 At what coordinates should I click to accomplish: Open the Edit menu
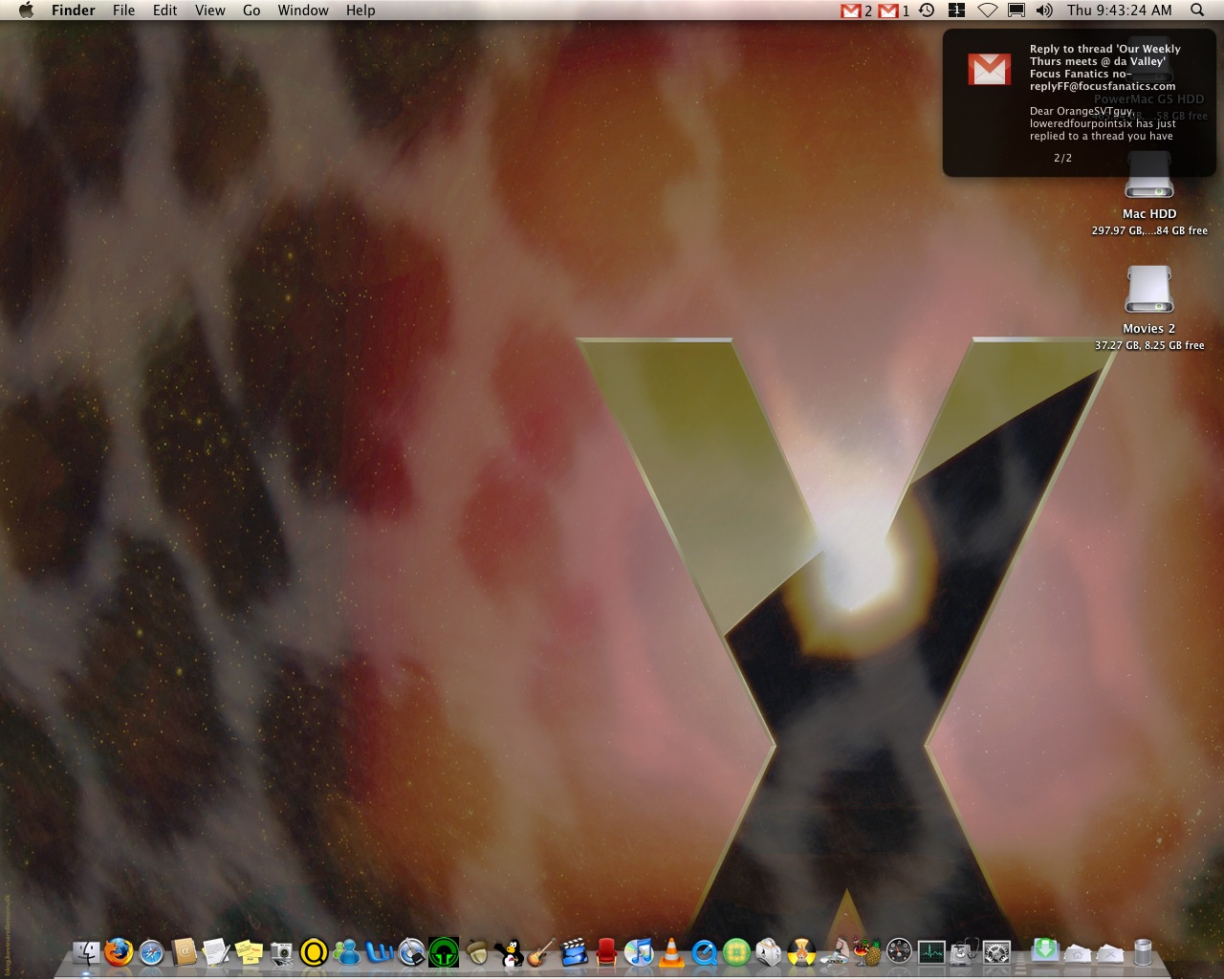(165, 11)
